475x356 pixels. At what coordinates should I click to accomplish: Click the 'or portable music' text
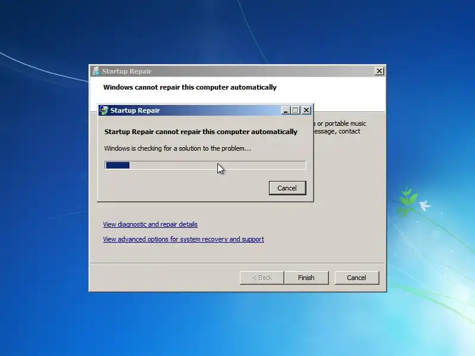341,123
